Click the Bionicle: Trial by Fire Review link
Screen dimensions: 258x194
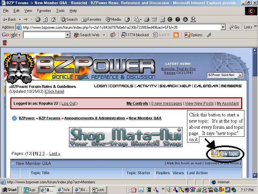[178, 70]
